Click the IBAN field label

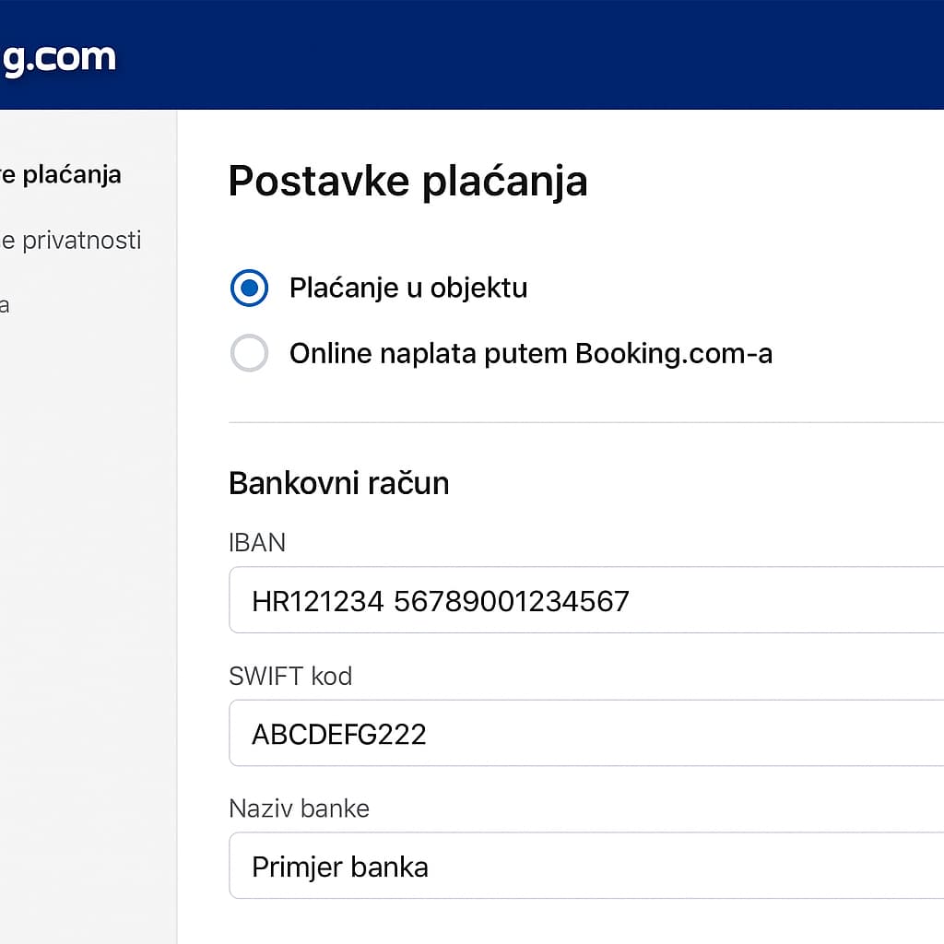click(x=257, y=542)
